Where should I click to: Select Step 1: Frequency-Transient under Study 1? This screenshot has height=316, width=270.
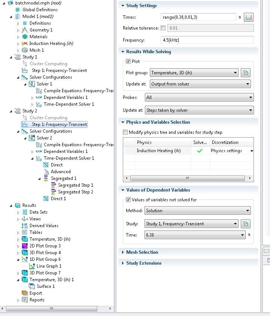click(x=60, y=70)
